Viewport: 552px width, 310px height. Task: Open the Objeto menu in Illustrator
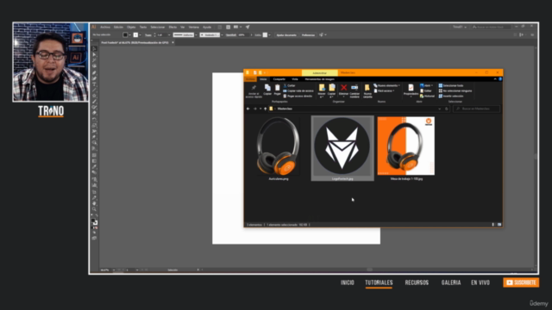click(x=131, y=27)
